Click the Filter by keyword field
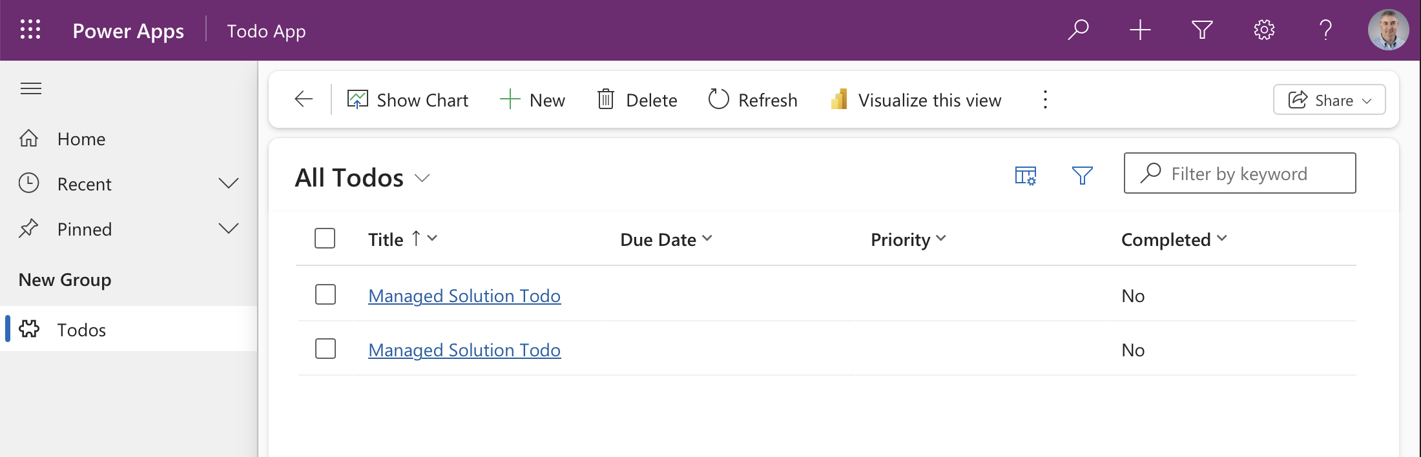The height and width of the screenshot is (457, 1421). coord(1239,173)
